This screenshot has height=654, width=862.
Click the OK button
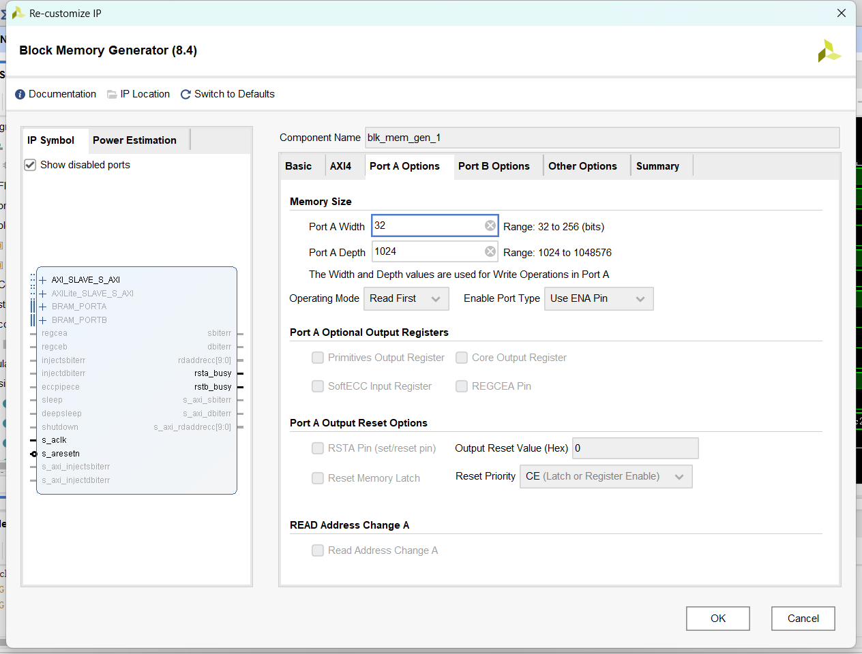coord(717,619)
